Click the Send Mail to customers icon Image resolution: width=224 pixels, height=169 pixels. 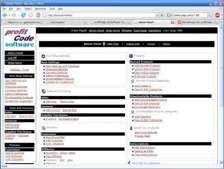[129, 163]
